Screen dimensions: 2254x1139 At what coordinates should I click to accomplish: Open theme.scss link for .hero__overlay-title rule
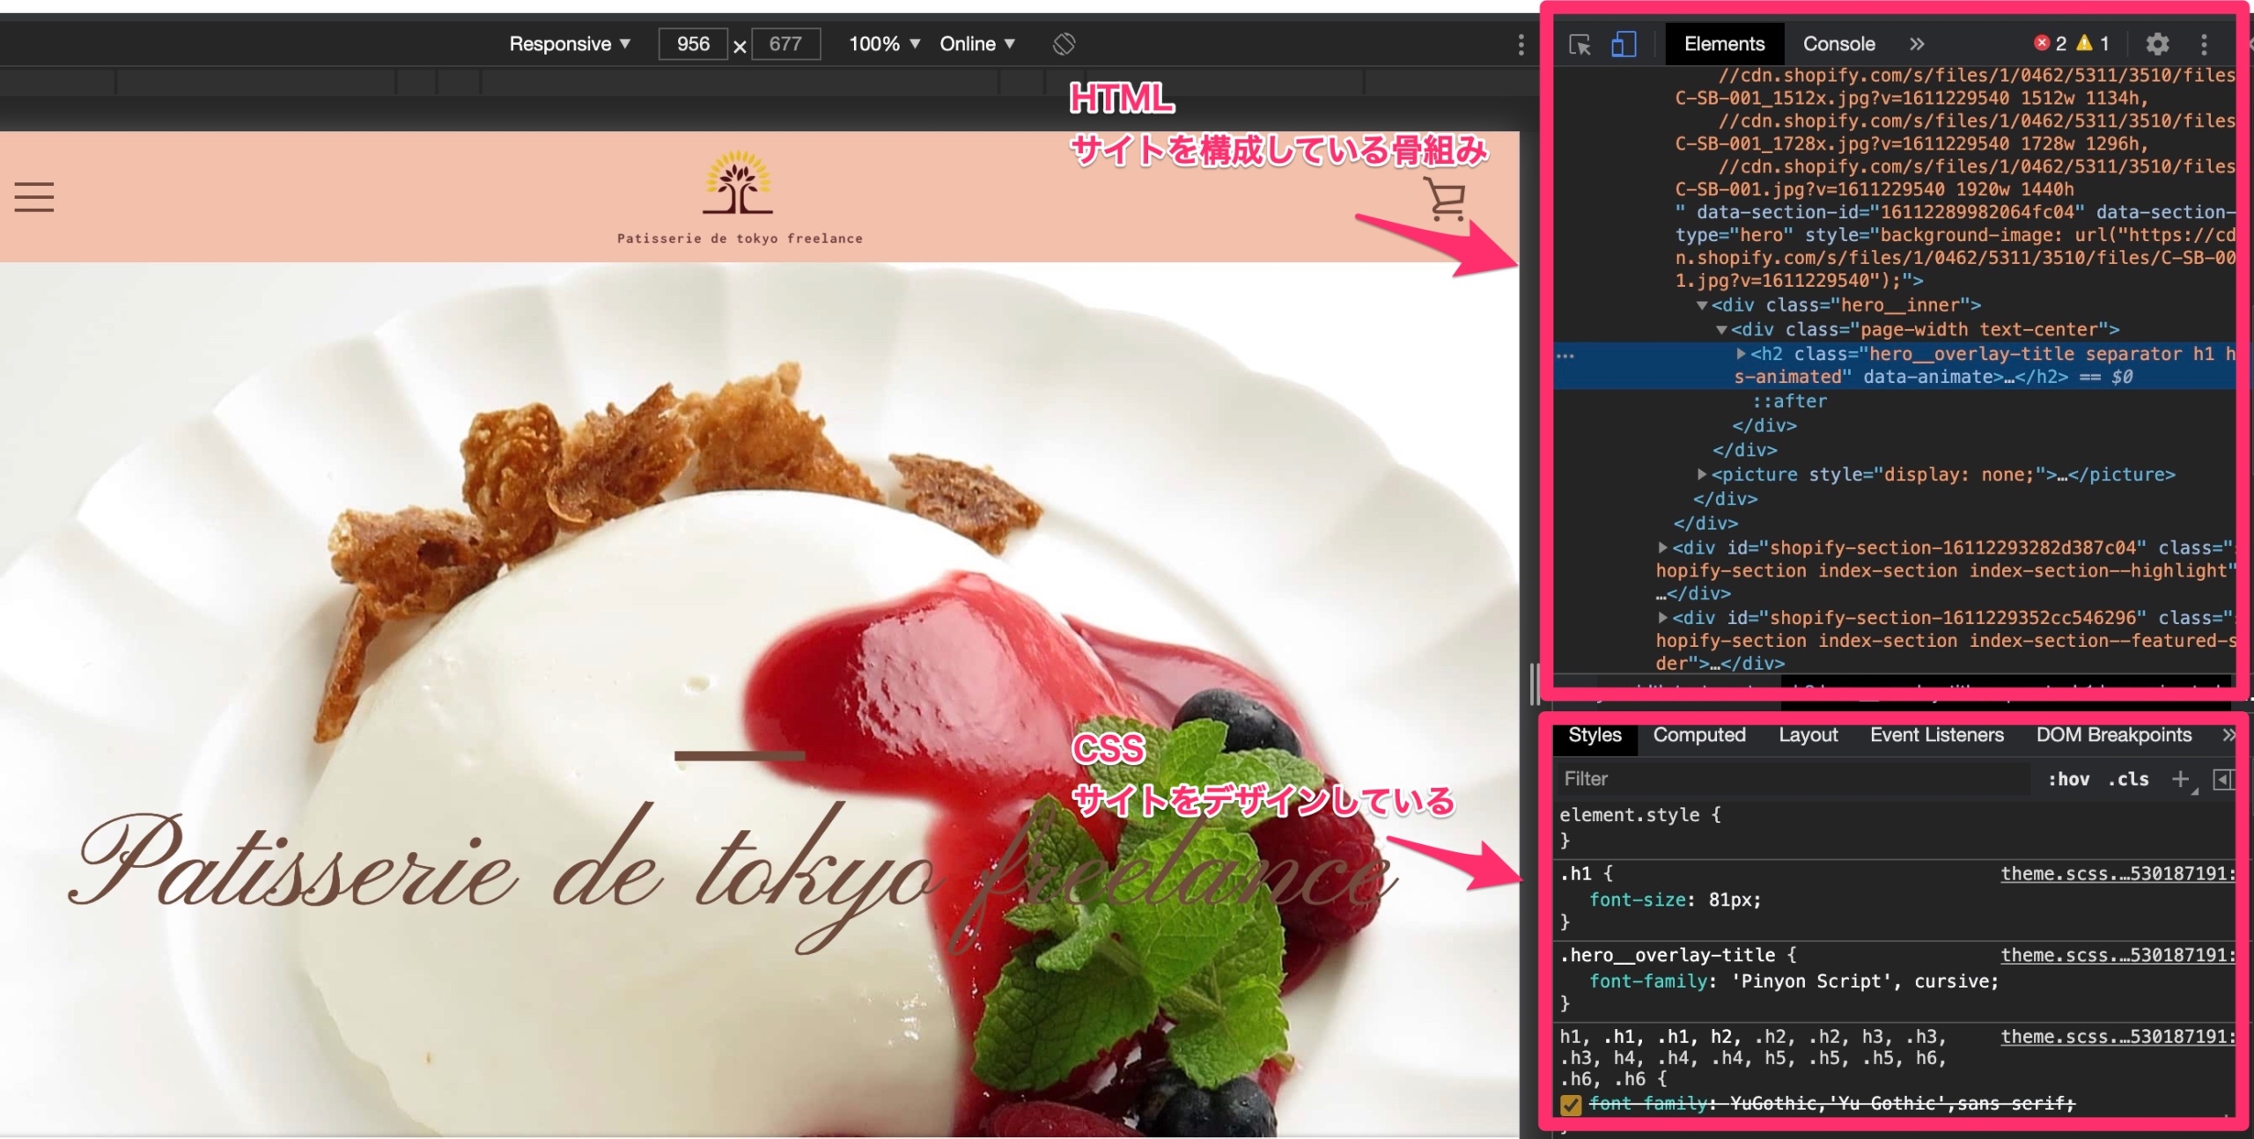click(x=2118, y=955)
